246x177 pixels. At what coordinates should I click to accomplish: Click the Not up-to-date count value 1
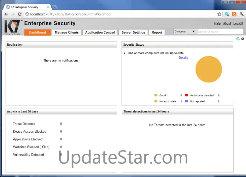pyautogui.click(x=181, y=101)
